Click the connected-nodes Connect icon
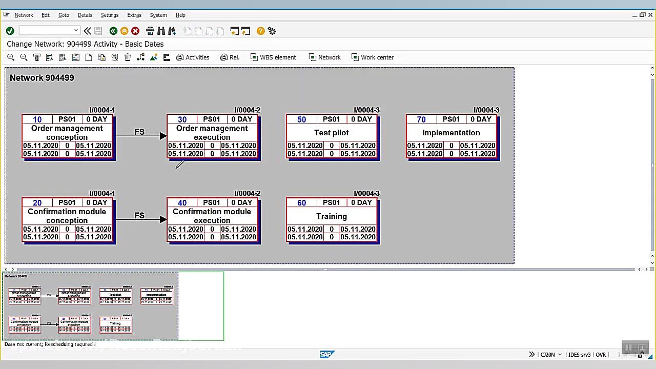This screenshot has width=656, height=369. click(x=140, y=57)
